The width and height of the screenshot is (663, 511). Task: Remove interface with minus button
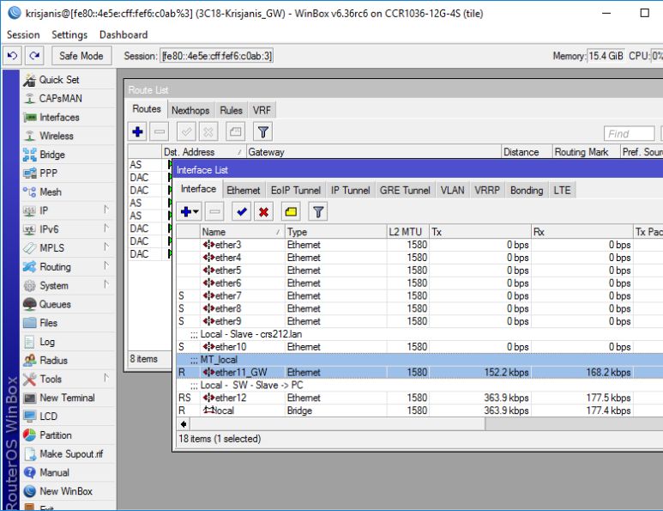click(214, 211)
